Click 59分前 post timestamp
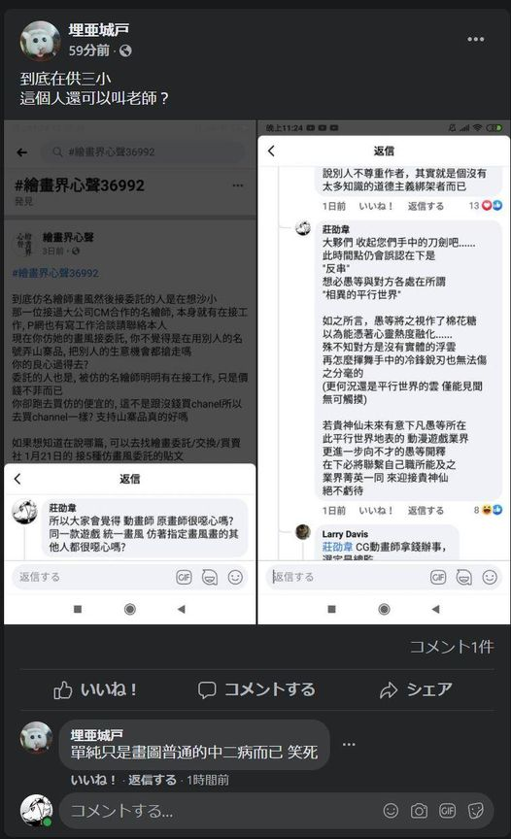This screenshot has height=839, width=511. pos(88,50)
